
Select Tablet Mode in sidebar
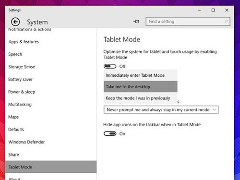pyautogui.click(x=51, y=167)
